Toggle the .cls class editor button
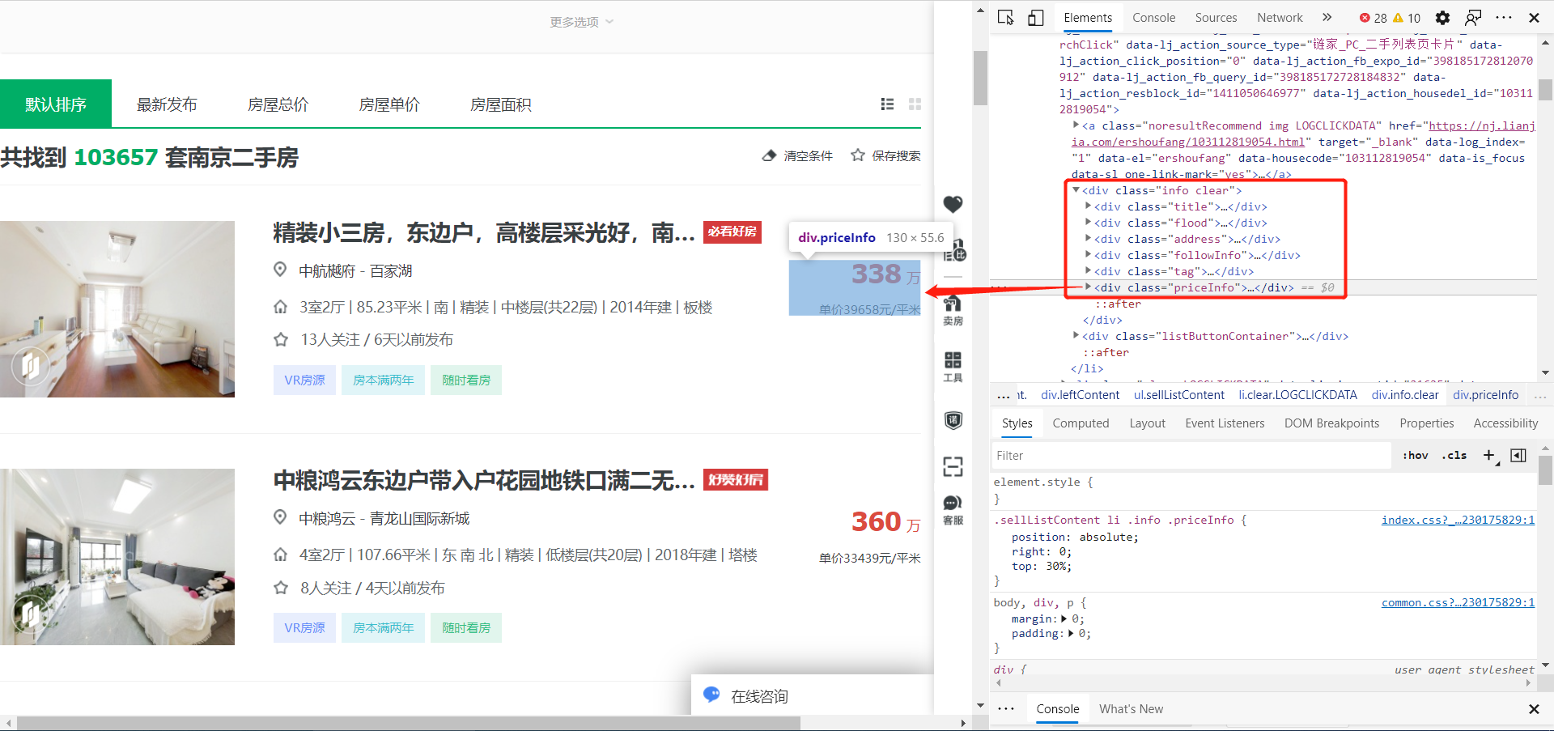 coord(1454,456)
